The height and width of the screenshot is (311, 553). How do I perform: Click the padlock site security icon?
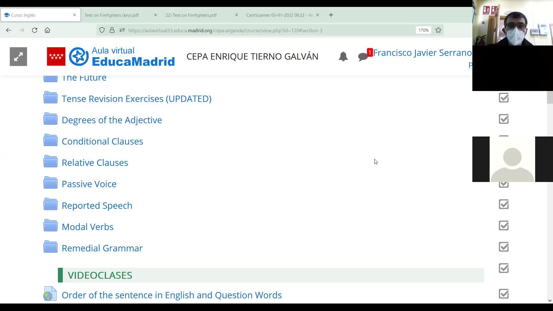(112, 30)
